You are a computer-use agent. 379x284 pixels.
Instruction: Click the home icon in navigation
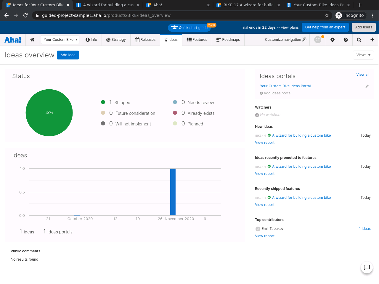tap(32, 40)
